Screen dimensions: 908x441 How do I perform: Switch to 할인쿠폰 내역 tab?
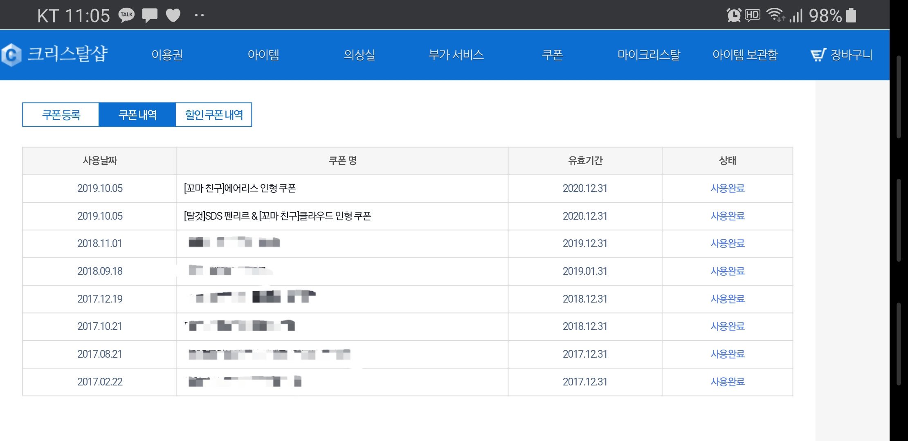(x=214, y=115)
